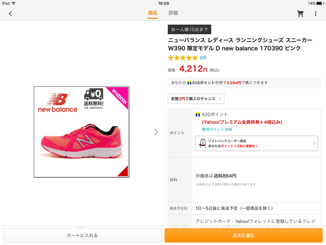Tap the product title text
The image size is (326, 245).
pos(240,44)
